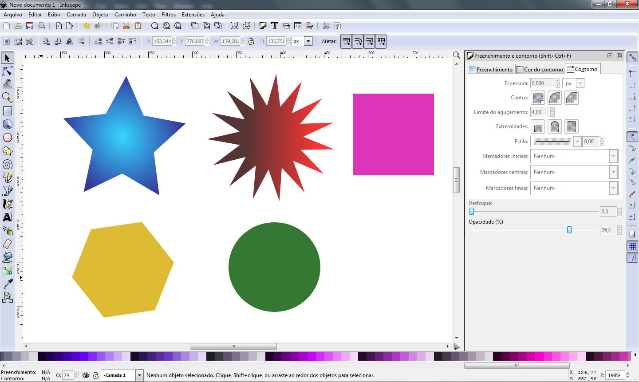Click the Redo arrow icon
Viewport: 639px width, 382px height.
(x=98, y=26)
